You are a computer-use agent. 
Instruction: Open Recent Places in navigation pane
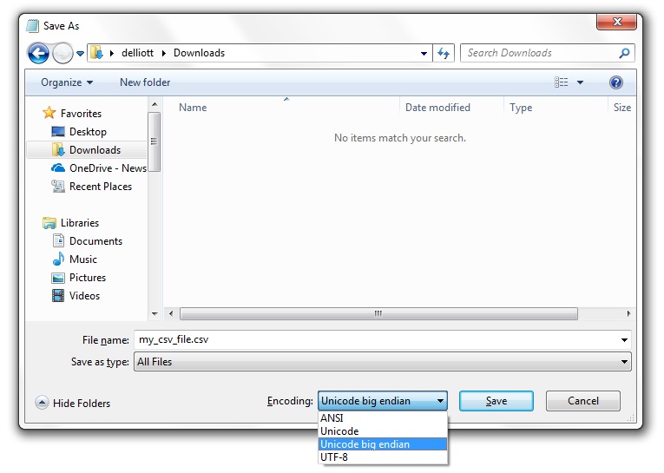pyautogui.click(x=101, y=187)
